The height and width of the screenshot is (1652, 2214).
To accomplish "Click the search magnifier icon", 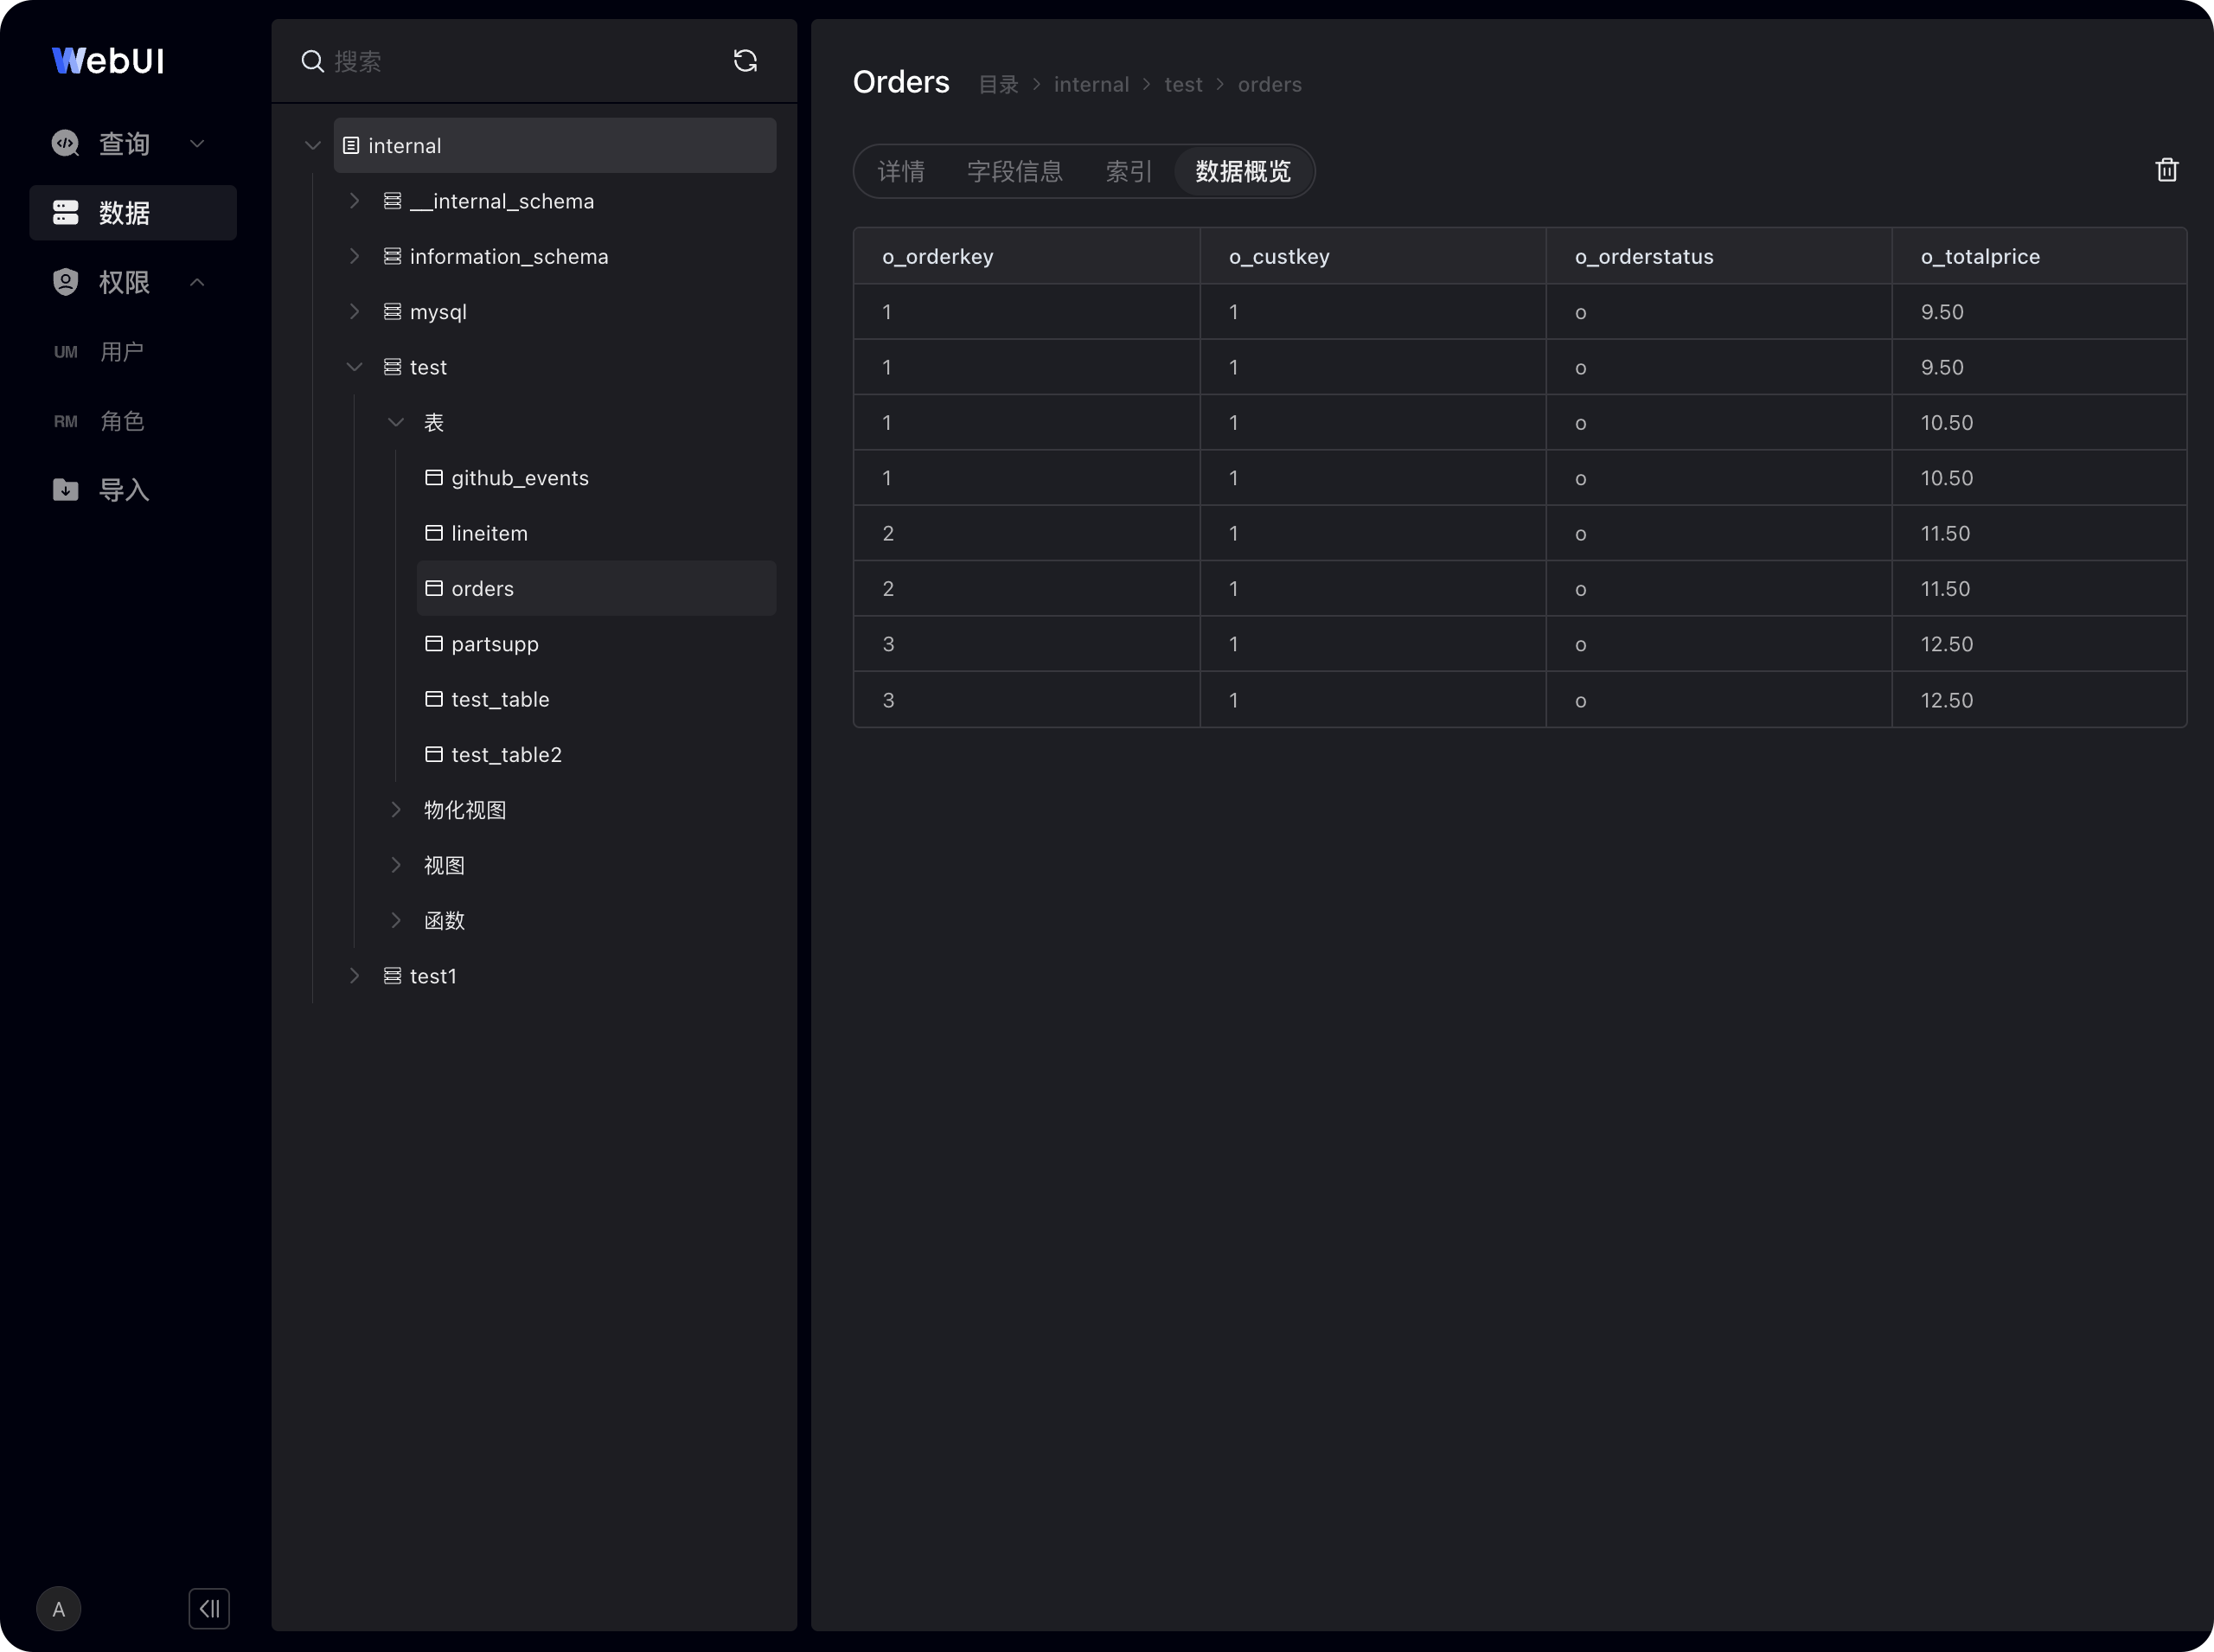I will pyautogui.click(x=312, y=61).
